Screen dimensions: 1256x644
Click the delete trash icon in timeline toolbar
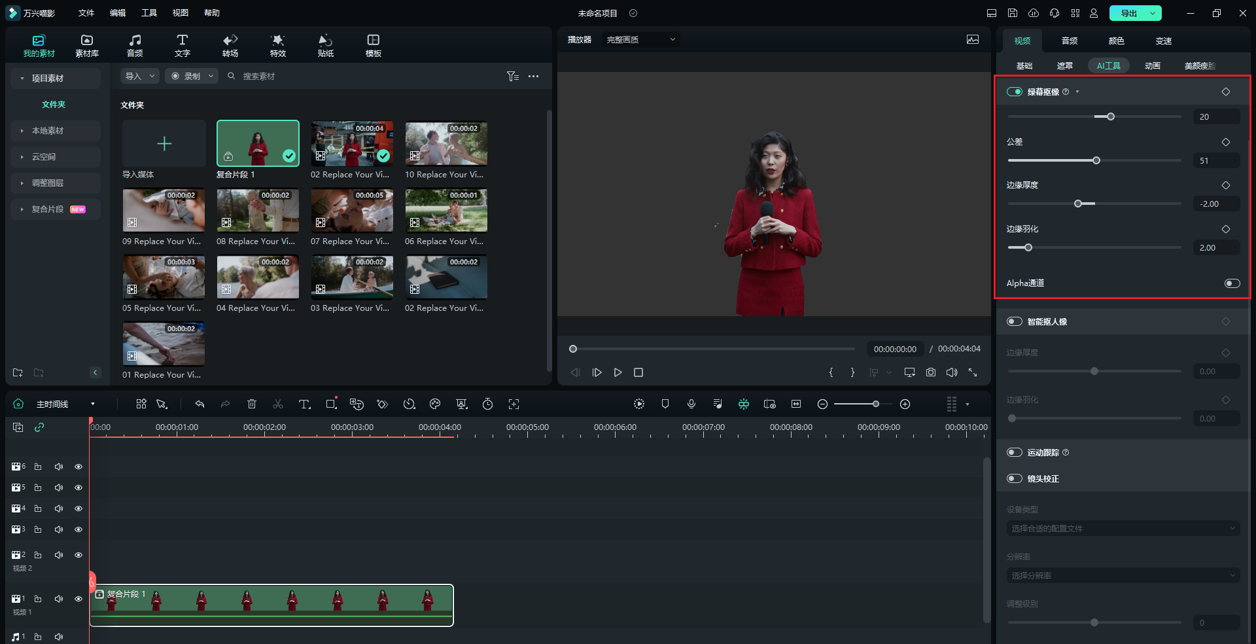pos(252,404)
